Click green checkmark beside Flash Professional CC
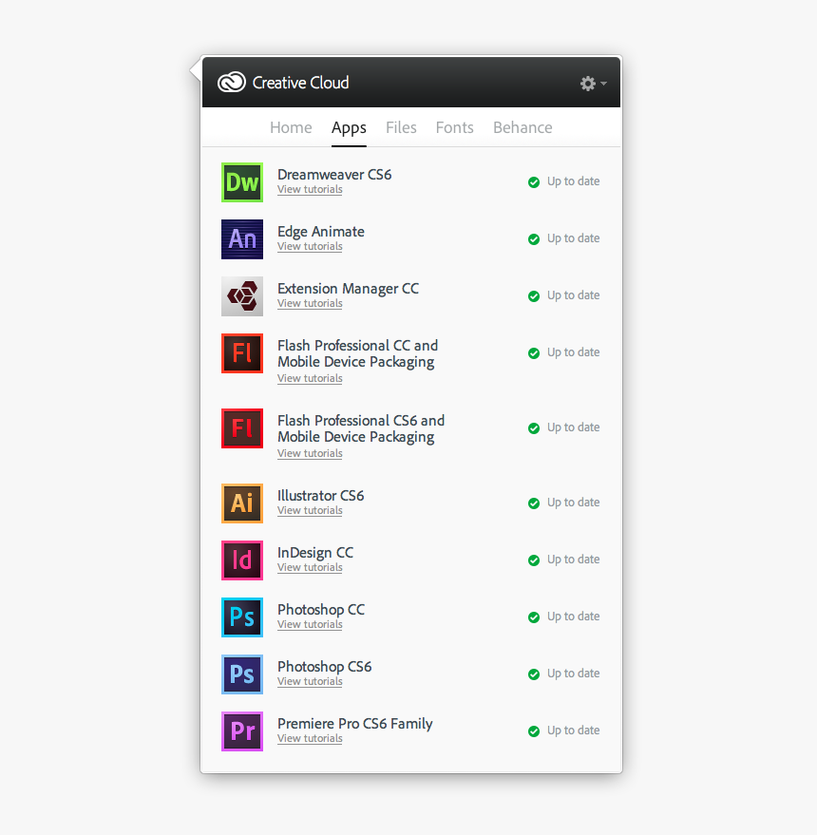 [x=534, y=353]
